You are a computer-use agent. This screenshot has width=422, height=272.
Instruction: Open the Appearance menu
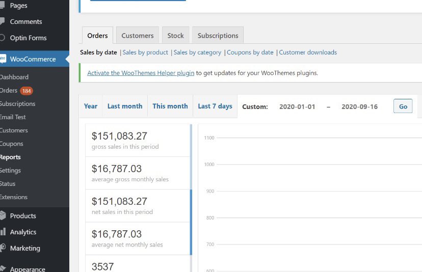click(x=28, y=269)
